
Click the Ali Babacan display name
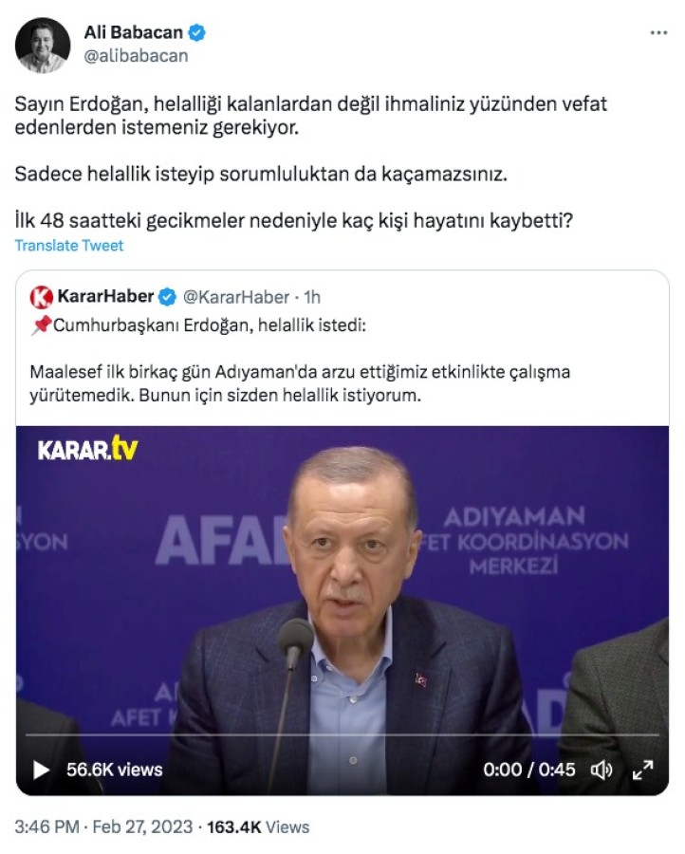(x=134, y=32)
